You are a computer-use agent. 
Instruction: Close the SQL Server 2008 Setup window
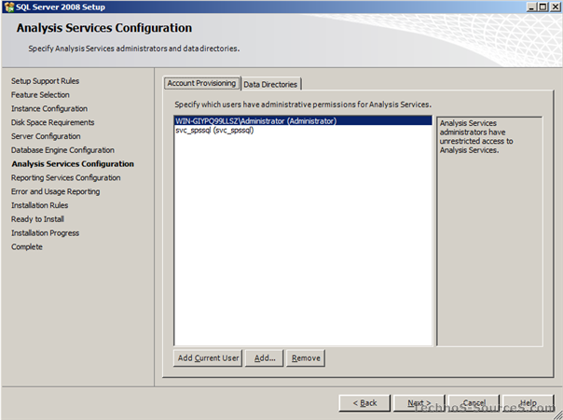(x=556, y=7)
